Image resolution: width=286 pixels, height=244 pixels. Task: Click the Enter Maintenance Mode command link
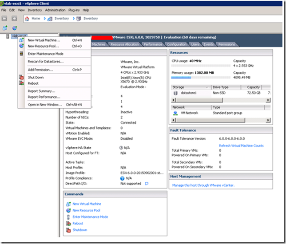coord(90,217)
